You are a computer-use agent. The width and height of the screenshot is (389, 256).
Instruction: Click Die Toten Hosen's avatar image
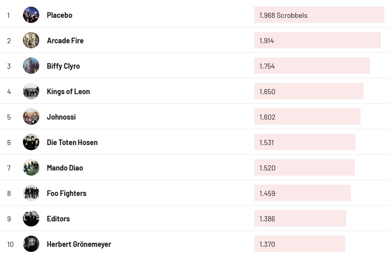point(31,142)
